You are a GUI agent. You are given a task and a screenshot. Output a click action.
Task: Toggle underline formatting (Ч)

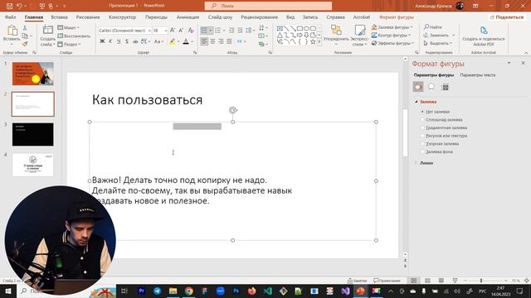pos(119,41)
